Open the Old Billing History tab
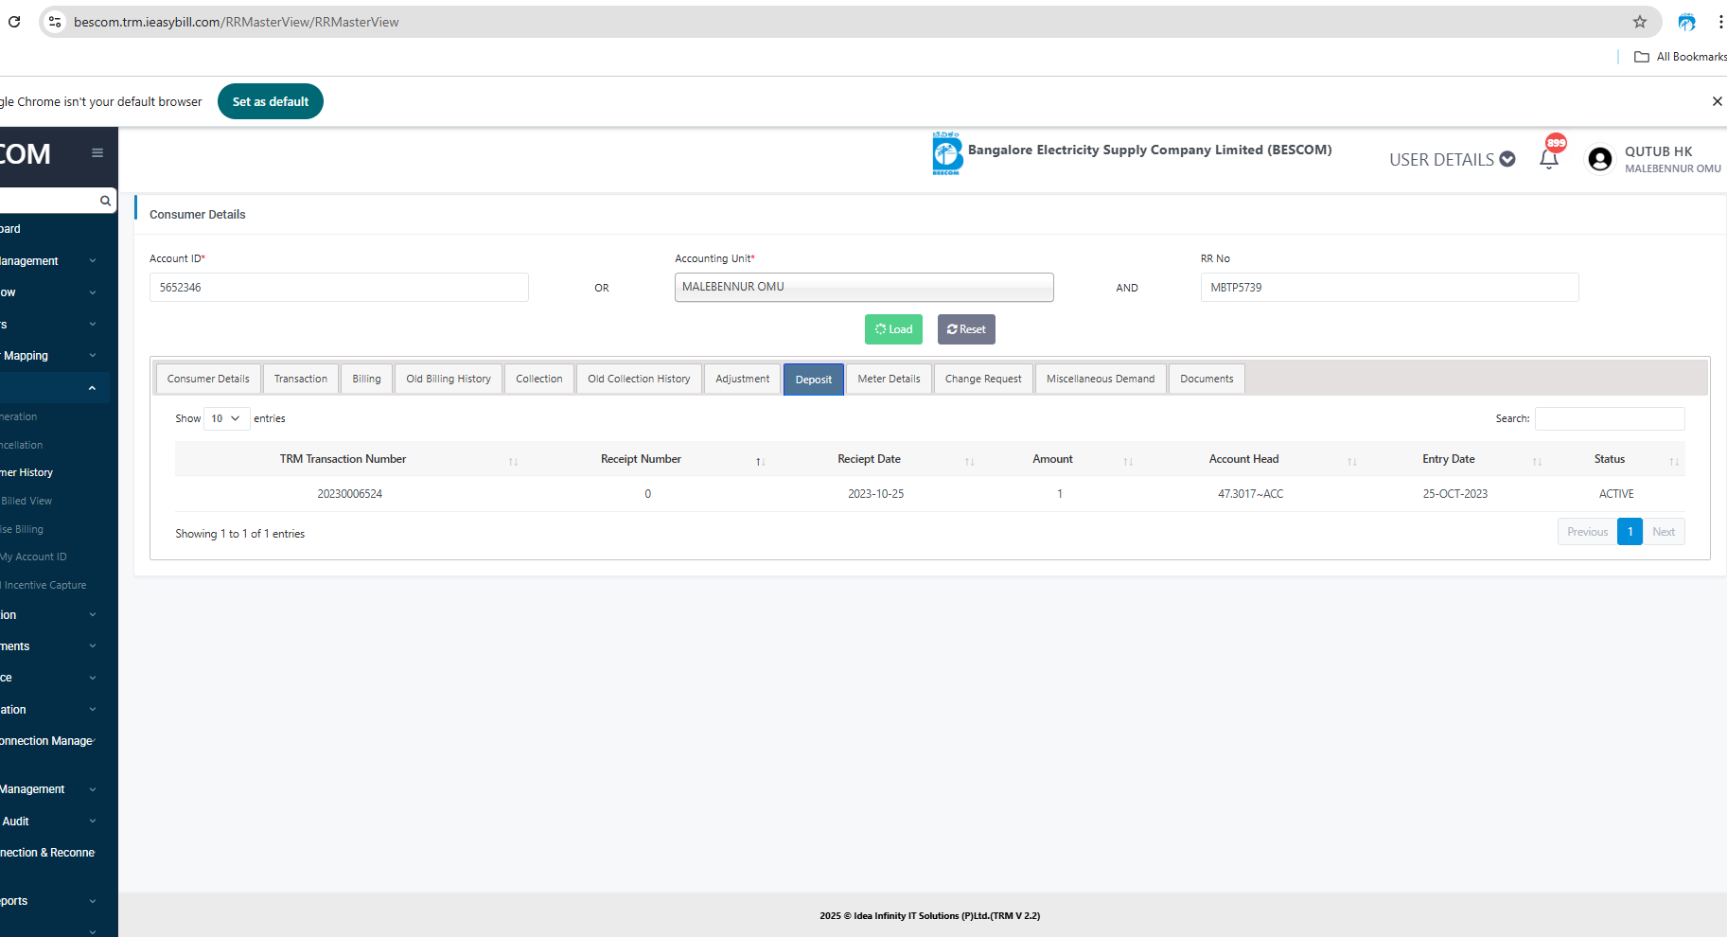The height and width of the screenshot is (937, 1727). (x=449, y=379)
